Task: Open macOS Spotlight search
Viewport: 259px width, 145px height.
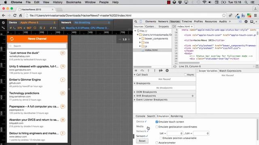Action: pyautogui.click(x=246, y=2)
